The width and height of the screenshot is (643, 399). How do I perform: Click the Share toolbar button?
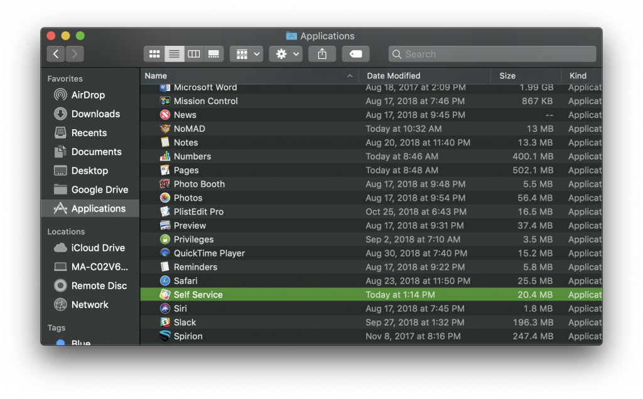tap(322, 54)
